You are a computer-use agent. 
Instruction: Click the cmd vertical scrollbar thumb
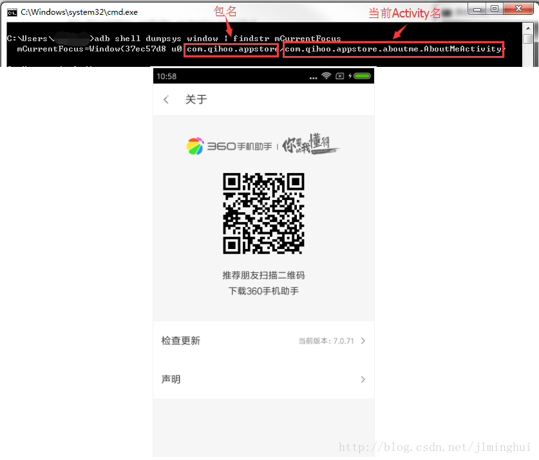point(528,39)
